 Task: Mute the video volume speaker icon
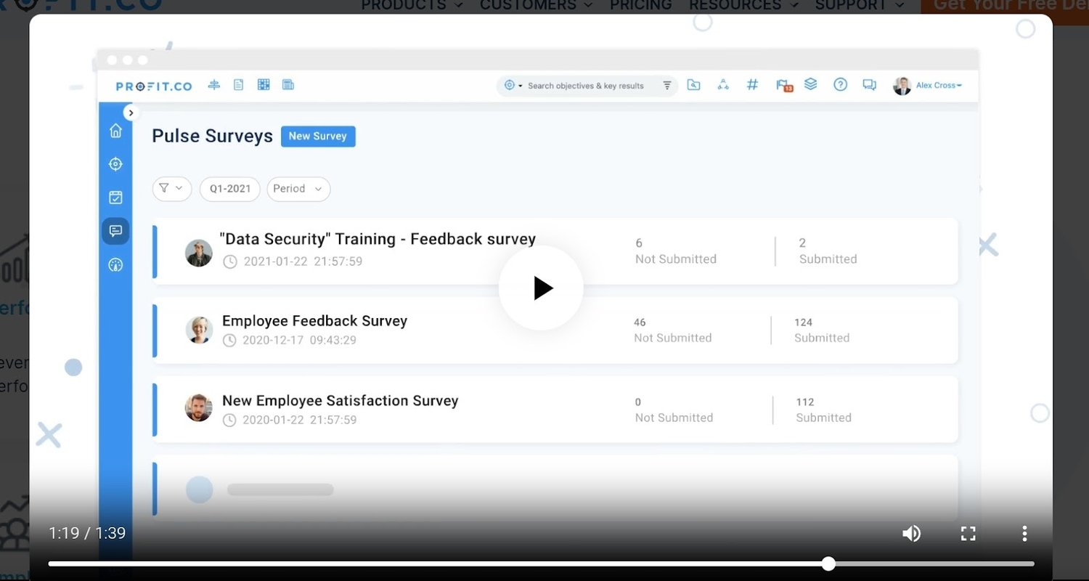click(x=911, y=534)
